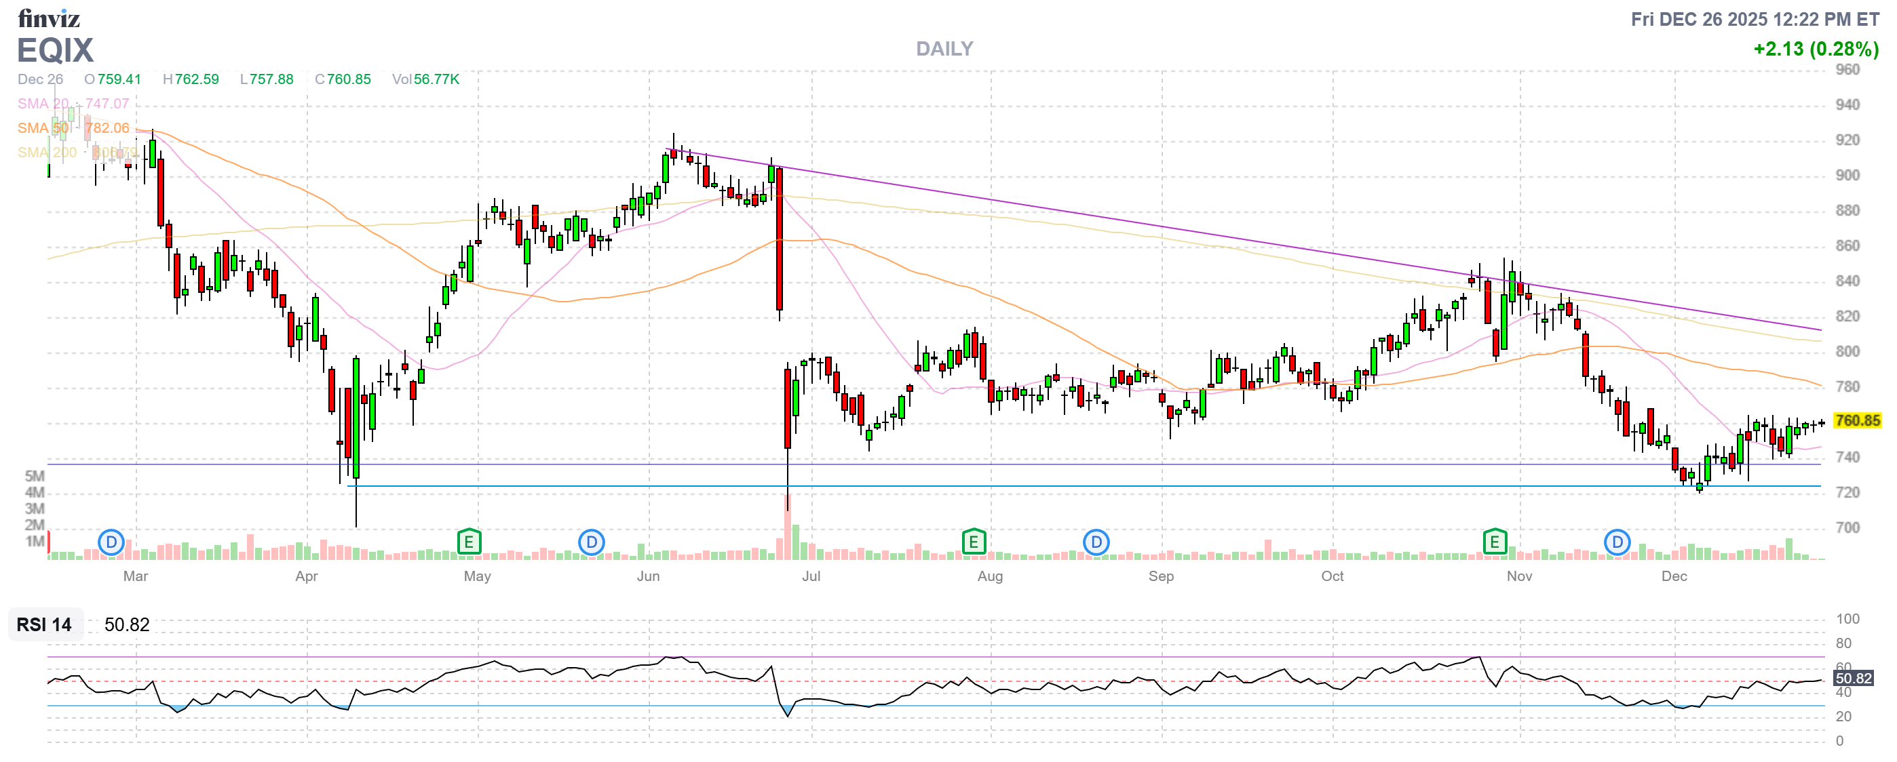Image resolution: width=1897 pixels, height=762 pixels.
Task: Click the DAILY timeframe label
Action: coord(944,49)
